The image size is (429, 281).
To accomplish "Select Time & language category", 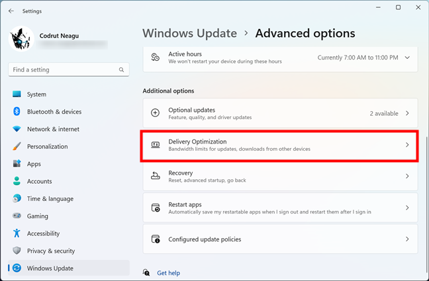I will point(69,198).
